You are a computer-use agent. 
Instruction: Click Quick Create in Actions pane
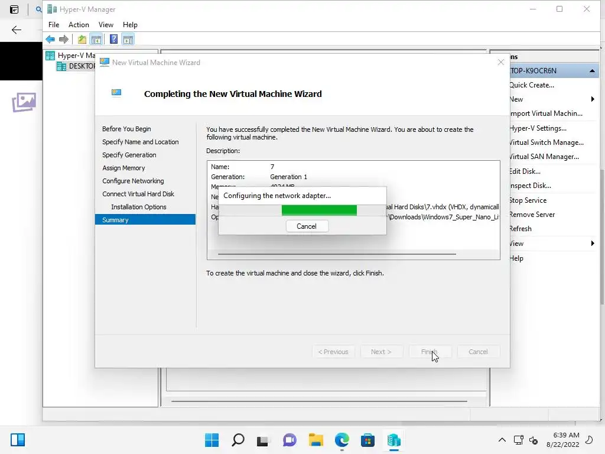click(532, 85)
